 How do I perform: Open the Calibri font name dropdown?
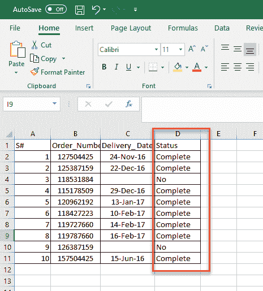[156, 50]
